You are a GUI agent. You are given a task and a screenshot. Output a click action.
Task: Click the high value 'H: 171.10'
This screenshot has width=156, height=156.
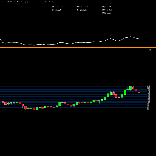82,7
